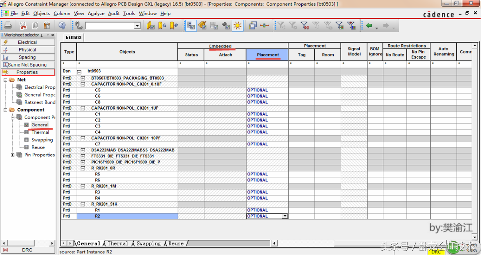This screenshot has height=255, width=481.
Task: Open the Spacing worksheet section
Action: point(28,57)
